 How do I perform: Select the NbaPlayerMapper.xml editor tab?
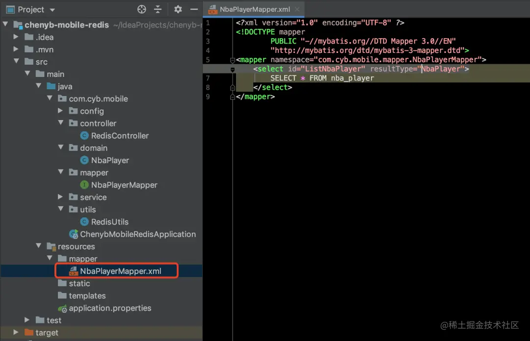[x=255, y=9]
